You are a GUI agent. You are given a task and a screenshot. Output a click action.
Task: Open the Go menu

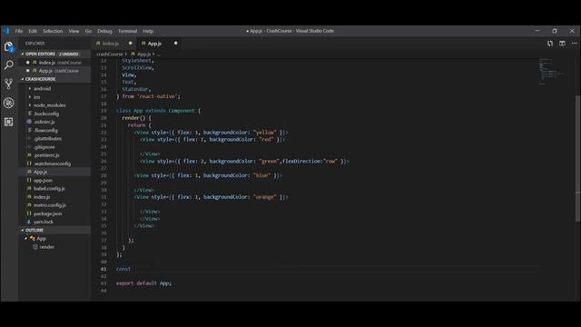coord(88,31)
